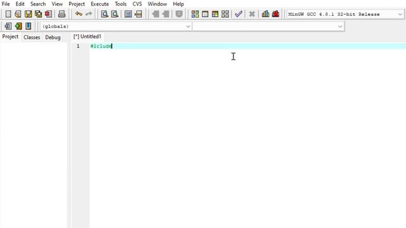
Task: Rebuild all with the four gray squares icon
Action: tap(225, 14)
